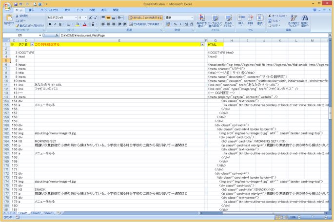
Task: Open the Name Box dropdown arrow
Action: tap(40, 36)
